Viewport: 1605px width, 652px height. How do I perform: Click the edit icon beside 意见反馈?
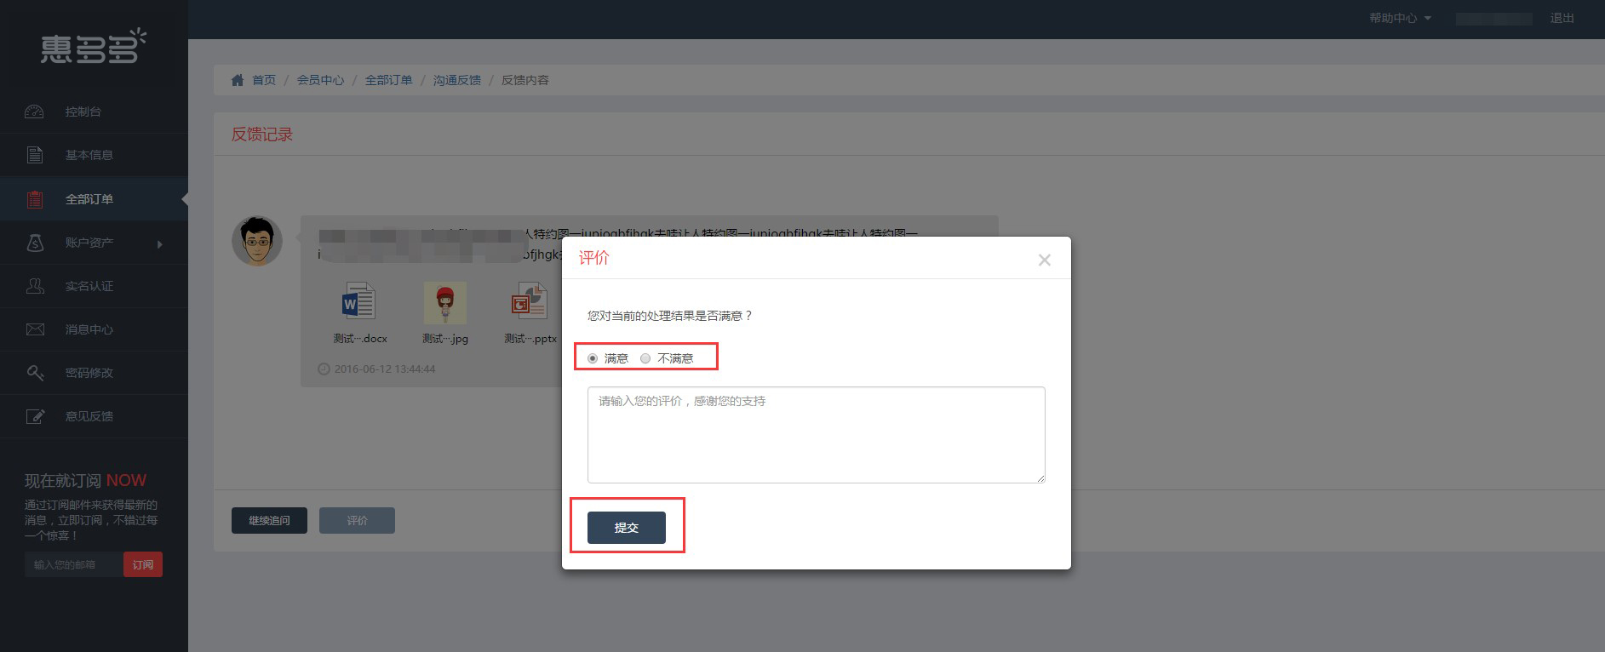(x=35, y=416)
